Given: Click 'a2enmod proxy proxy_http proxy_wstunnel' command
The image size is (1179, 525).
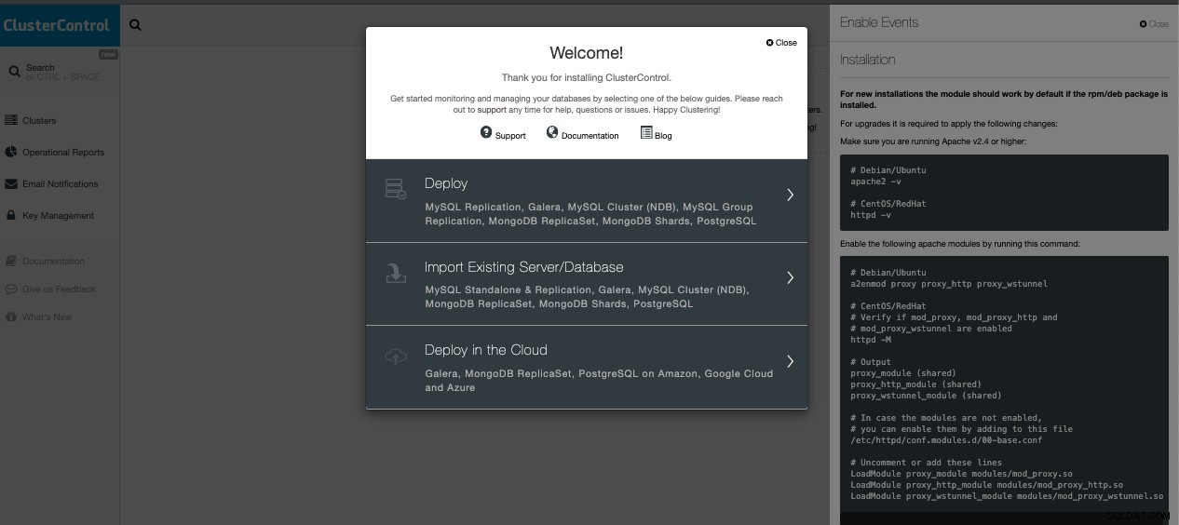Looking at the screenshot, I should click(x=949, y=284).
